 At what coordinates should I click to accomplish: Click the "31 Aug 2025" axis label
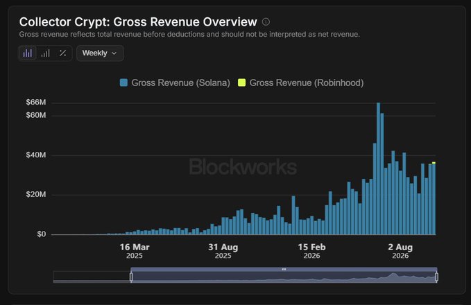click(223, 251)
